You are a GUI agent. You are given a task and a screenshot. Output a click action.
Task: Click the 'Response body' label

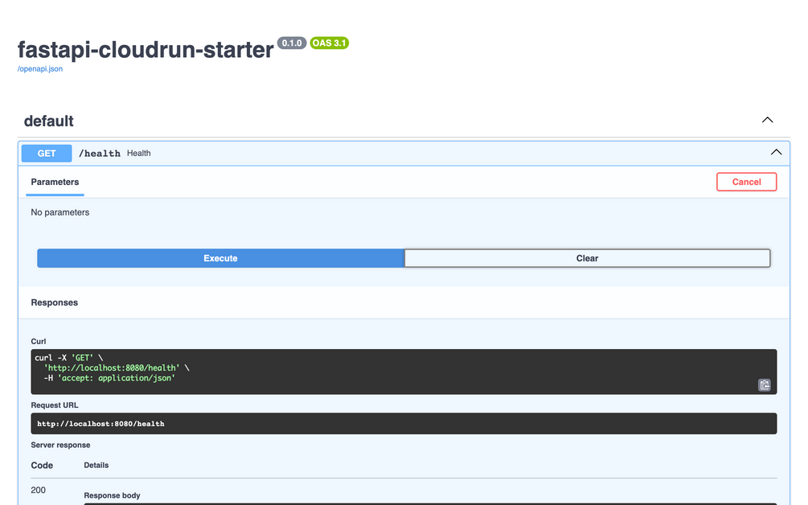pyautogui.click(x=112, y=495)
